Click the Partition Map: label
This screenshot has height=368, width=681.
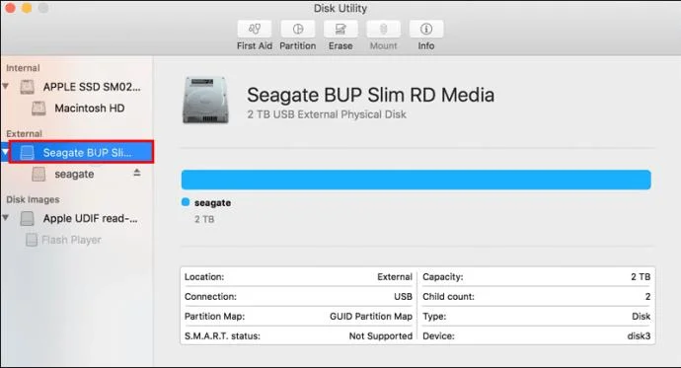pyautogui.click(x=214, y=317)
